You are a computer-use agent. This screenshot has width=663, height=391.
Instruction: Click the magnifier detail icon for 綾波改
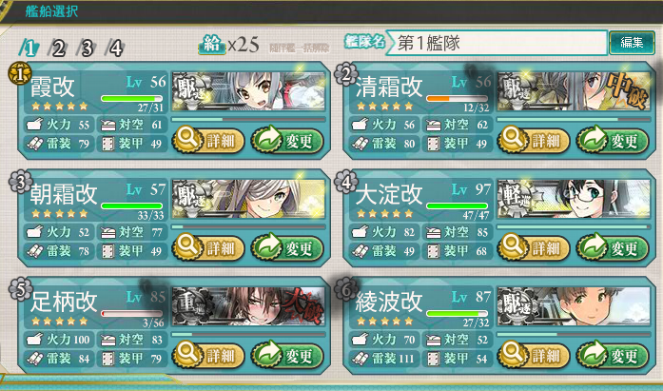[512, 354]
